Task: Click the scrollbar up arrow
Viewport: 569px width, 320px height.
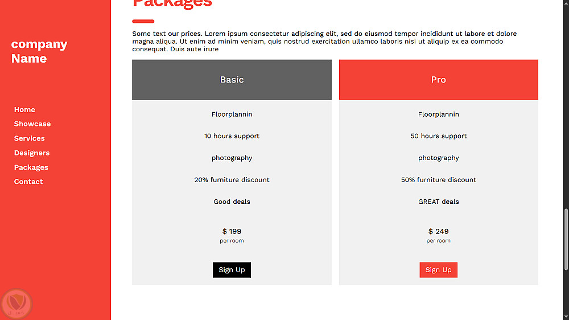Action: (566, 3)
